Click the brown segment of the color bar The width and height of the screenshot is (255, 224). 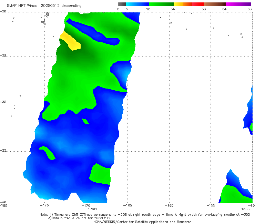click(215, 4)
